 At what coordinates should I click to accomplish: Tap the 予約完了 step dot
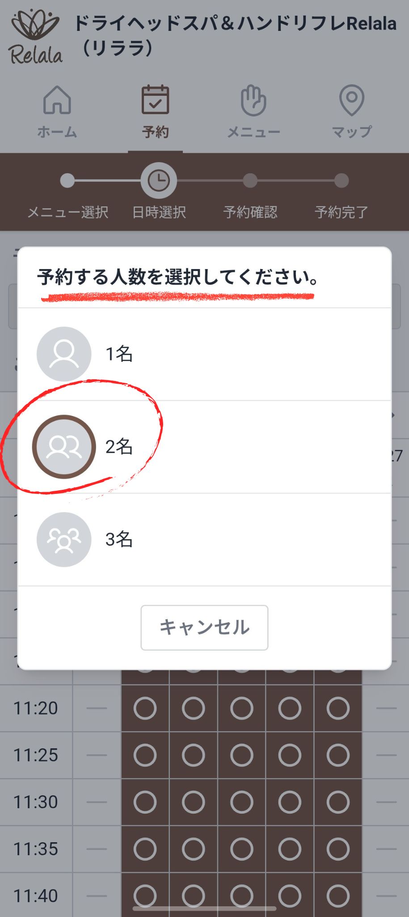pos(342,181)
